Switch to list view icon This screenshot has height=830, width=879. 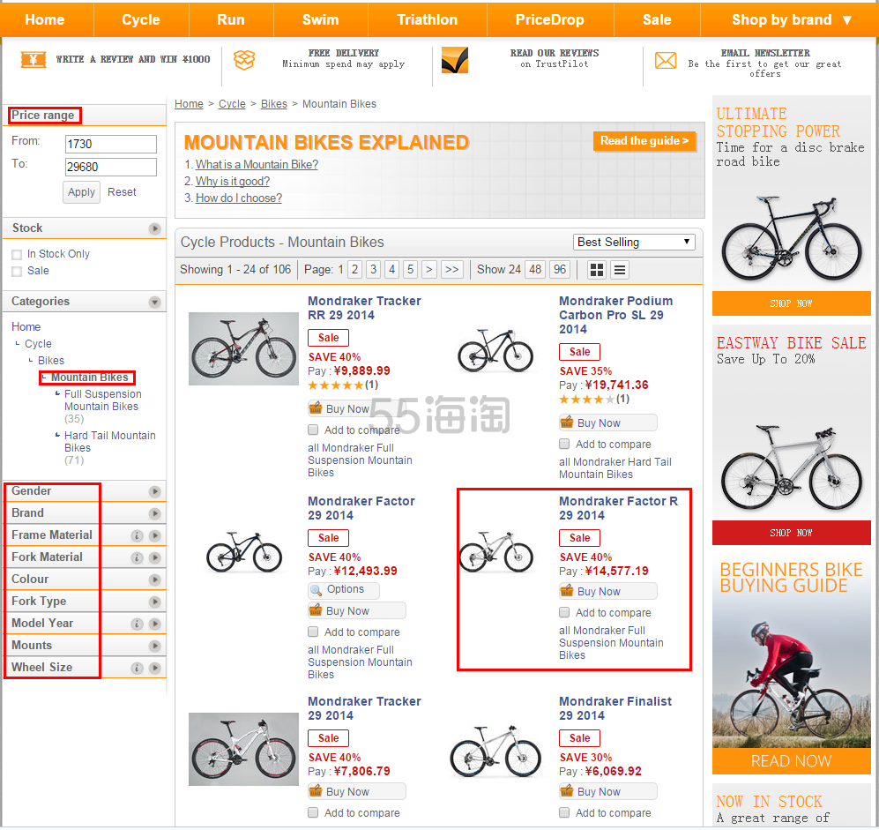click(x=620, y=270)
